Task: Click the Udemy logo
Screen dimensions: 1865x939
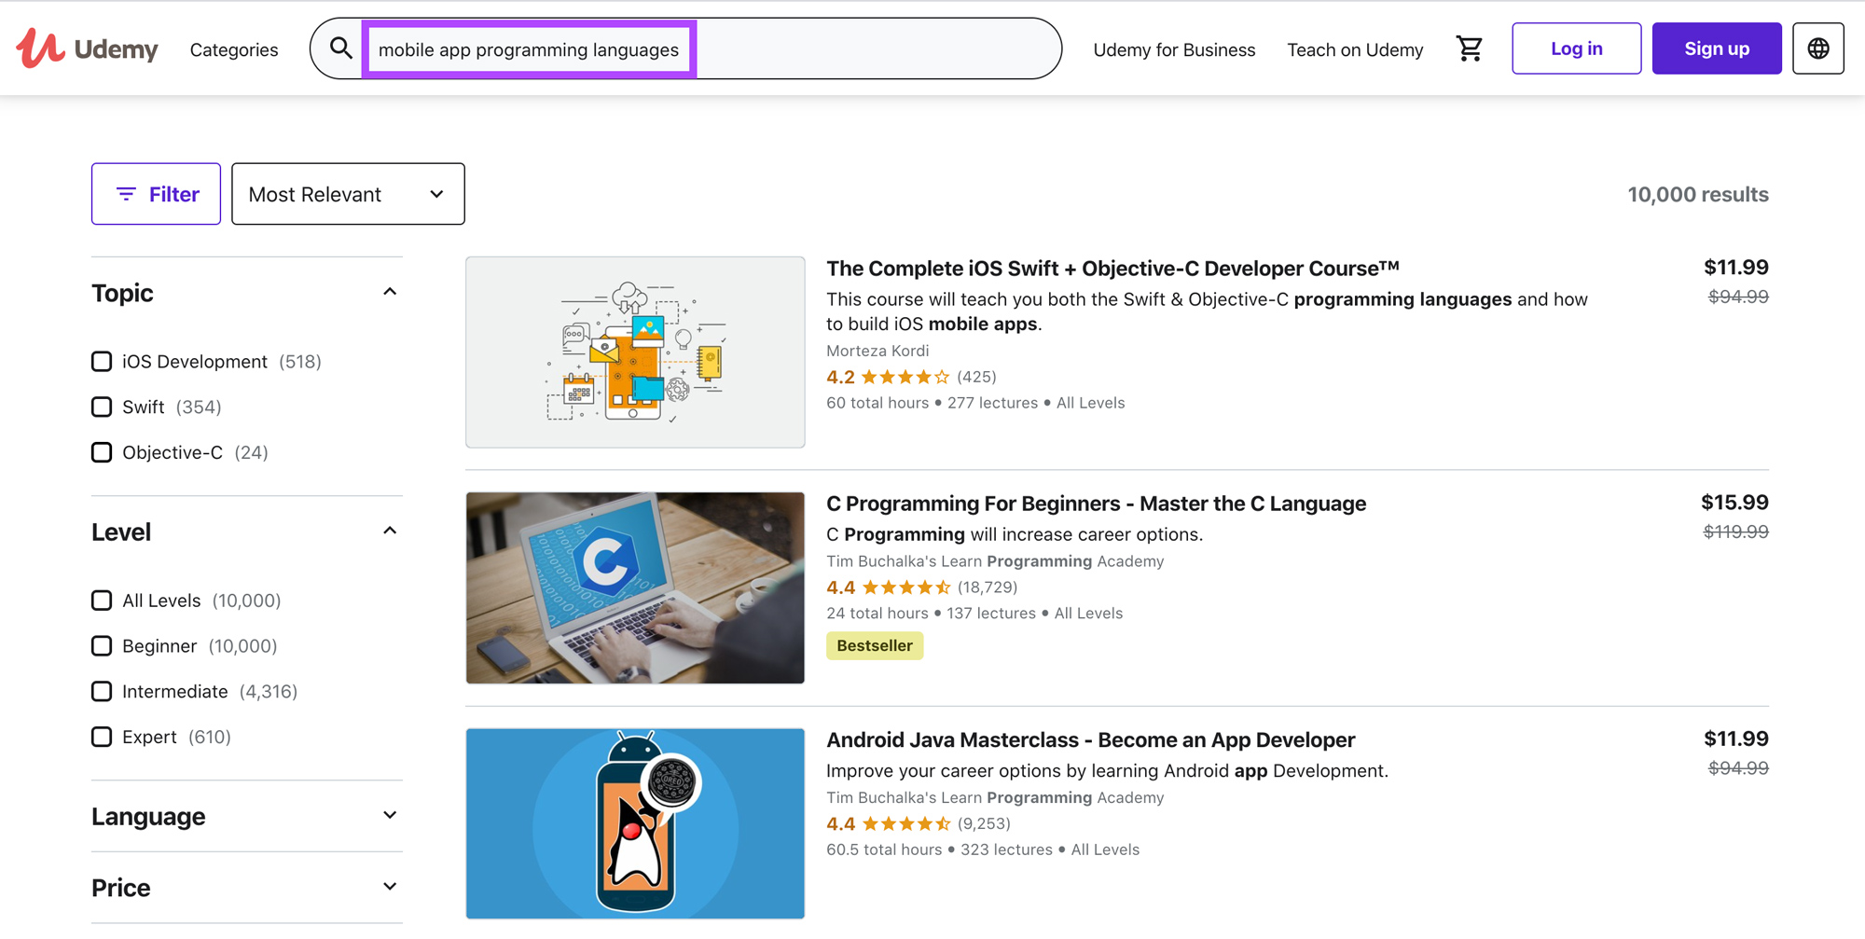Action: [x=87, y=48]
